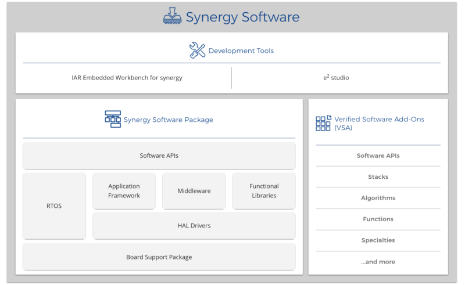Select Specialties in the VSA list

pos(378,240)
